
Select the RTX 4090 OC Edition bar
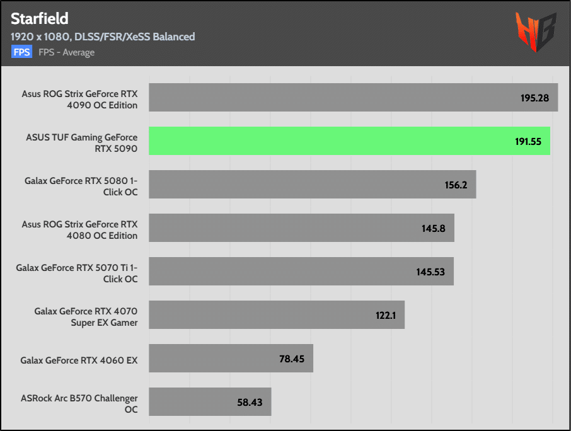(353, 97)
